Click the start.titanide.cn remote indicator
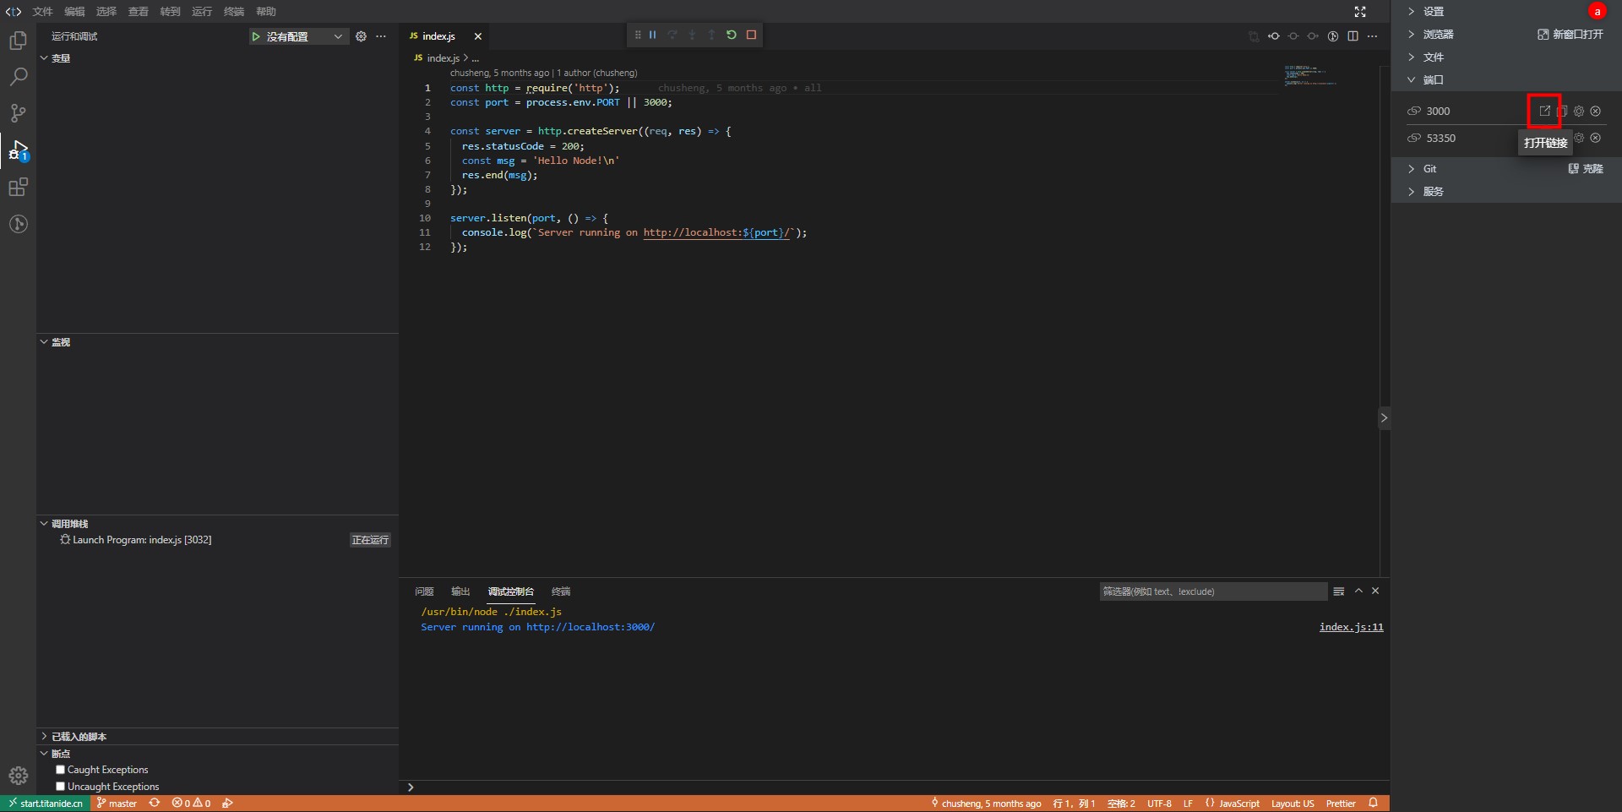This screenshot has height=812, width=1622. pyautogui.click(x=46, y=804)
